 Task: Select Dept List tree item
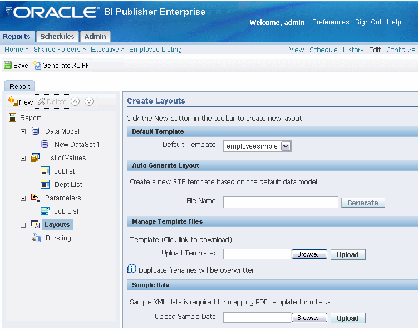[x=68, y=184]
